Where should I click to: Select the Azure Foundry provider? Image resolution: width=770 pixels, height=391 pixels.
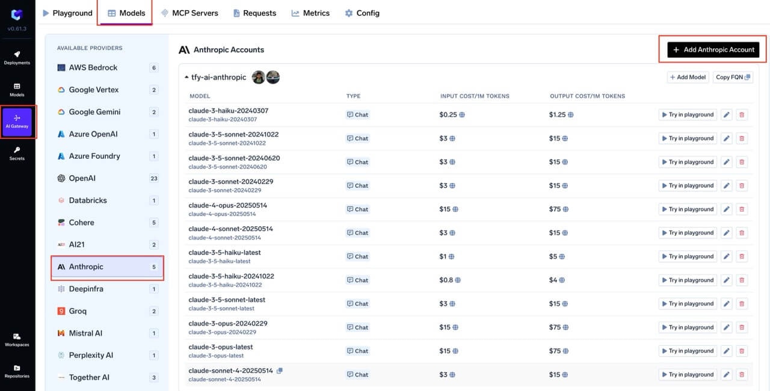click(108, 156)
